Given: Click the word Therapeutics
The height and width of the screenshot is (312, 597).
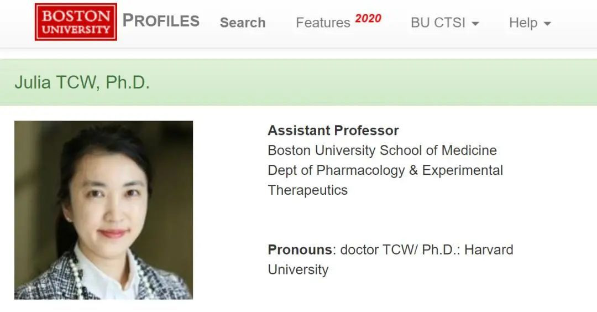Looking at the screenshot, I should coord(307,190).
